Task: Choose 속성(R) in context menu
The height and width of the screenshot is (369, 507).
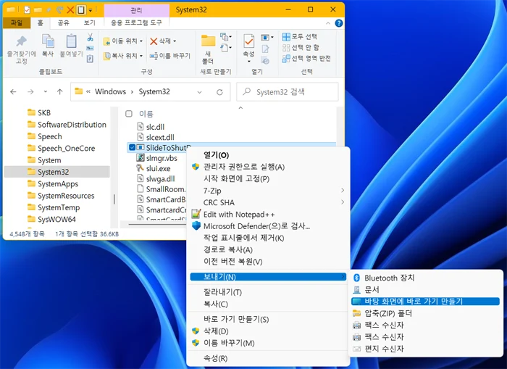Action: [x=269, y=358]
